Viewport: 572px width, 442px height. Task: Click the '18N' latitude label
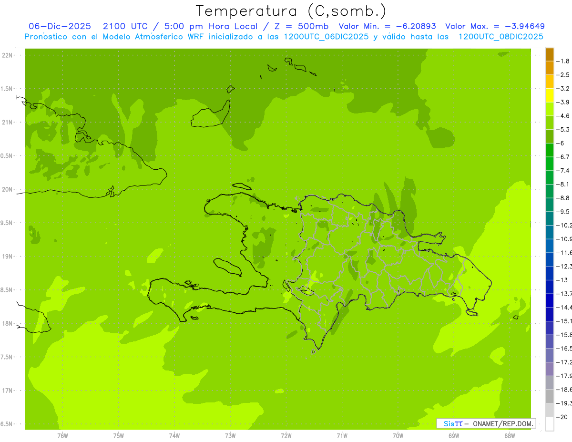(x=7, y=324)
